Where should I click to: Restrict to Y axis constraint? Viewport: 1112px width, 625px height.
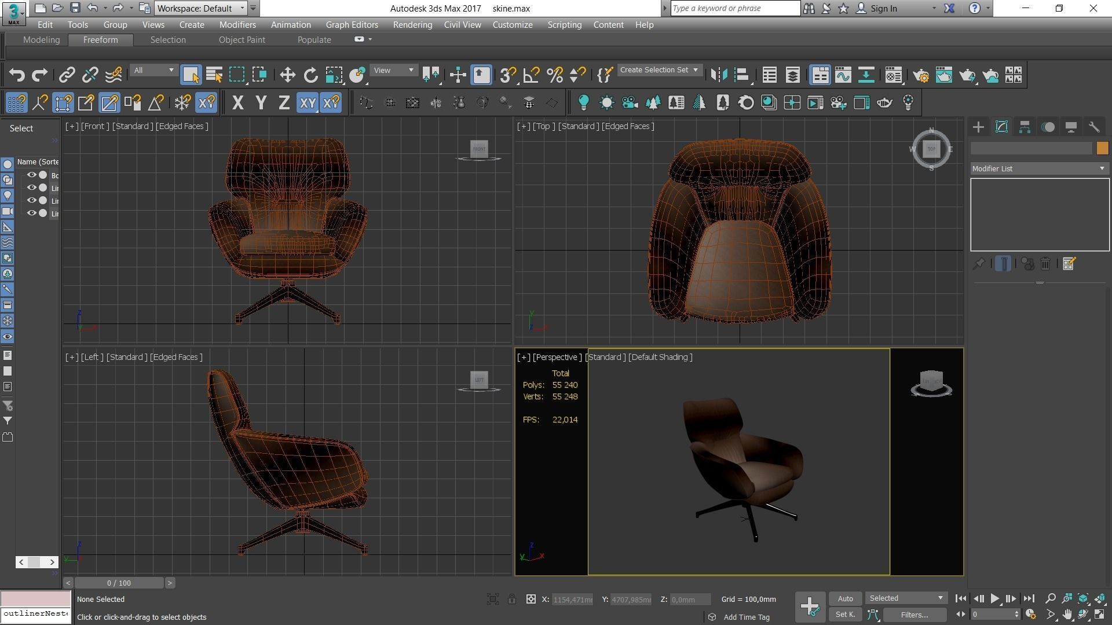coord(261,103)
